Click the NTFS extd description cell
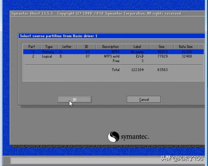Screen dimensions: 208x166 click(x=112, y=56)
